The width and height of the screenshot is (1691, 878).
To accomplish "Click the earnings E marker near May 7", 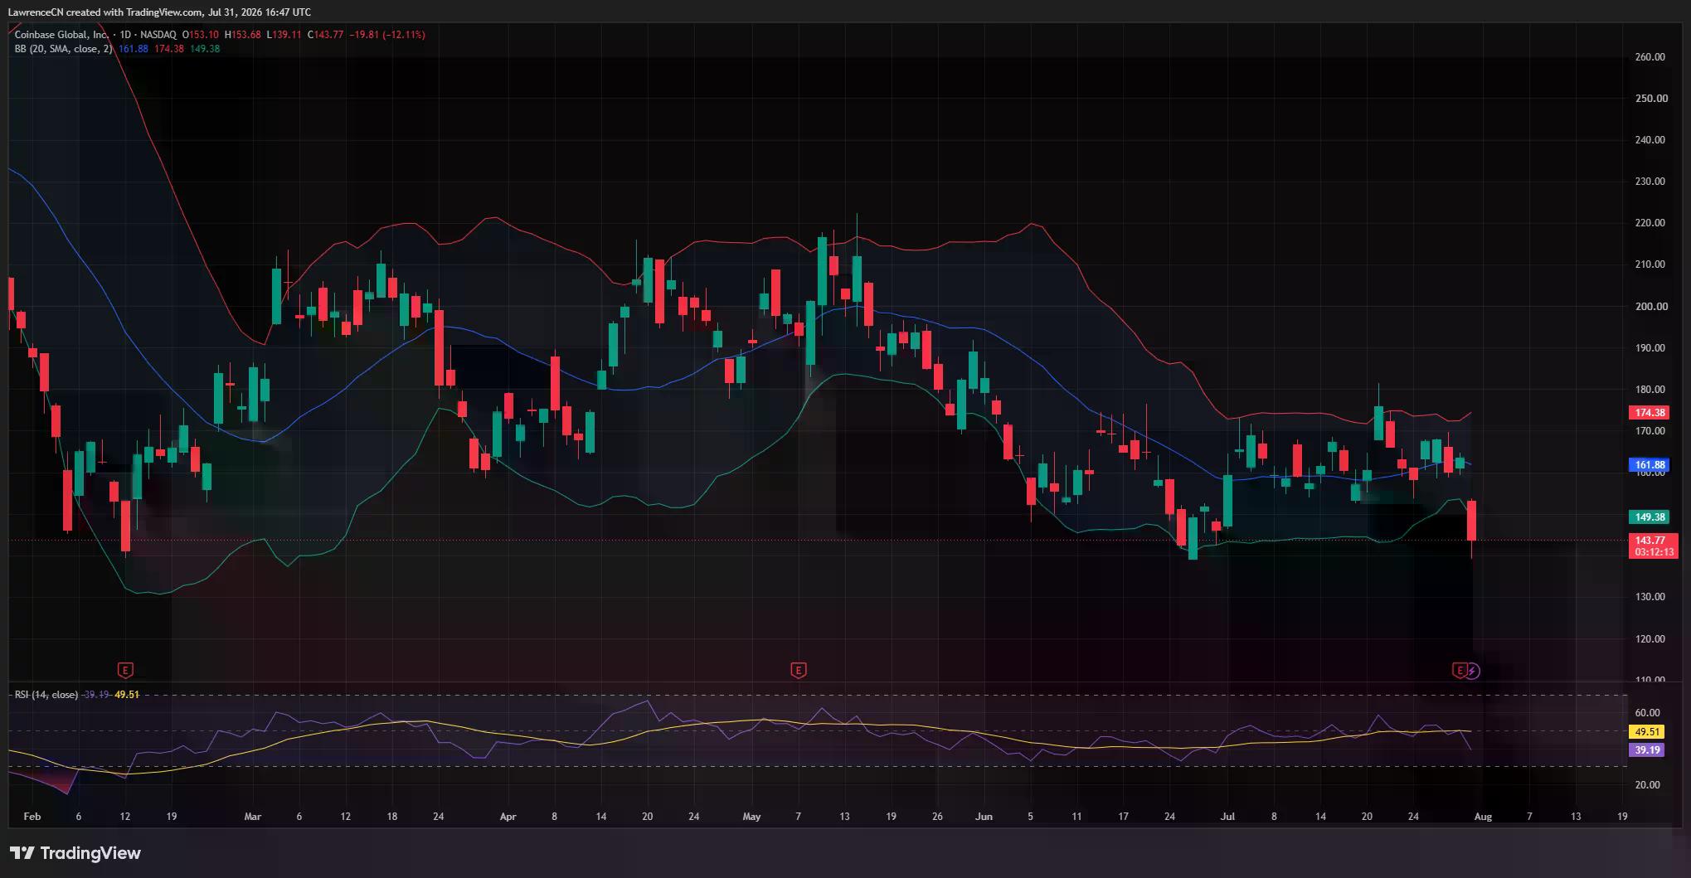I will pos(799,670).
